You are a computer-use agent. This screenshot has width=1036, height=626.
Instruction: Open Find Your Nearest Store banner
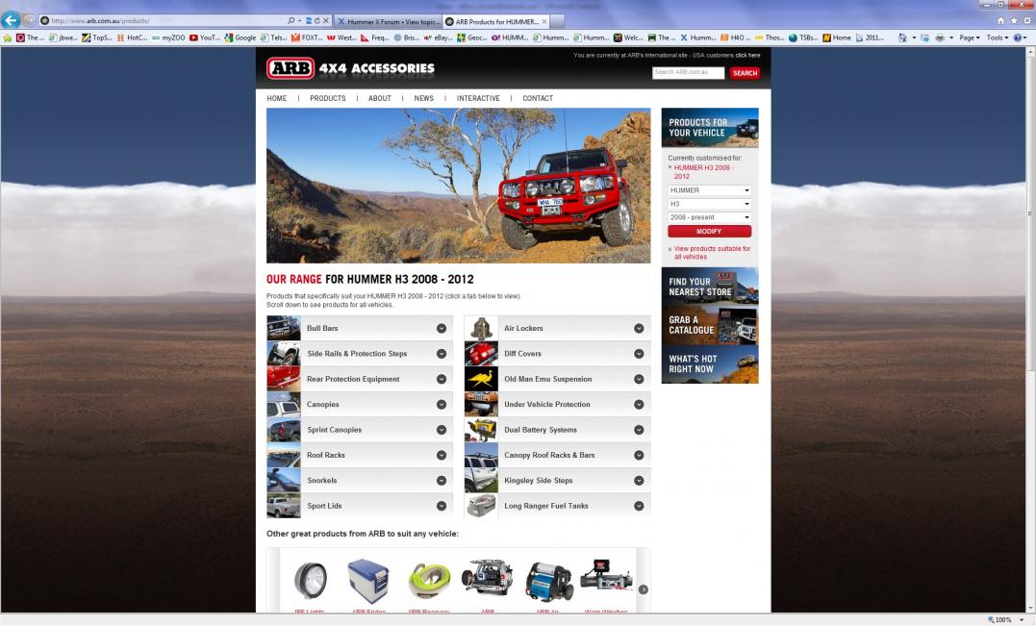point(710,286)
